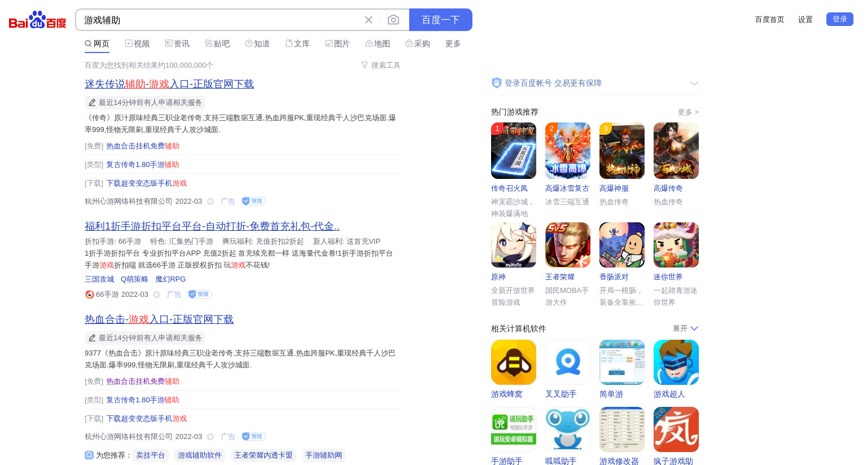Select the 卖挂平台 suggestion
This screenshot has width=867, height=465.
[x=151, y=455]
